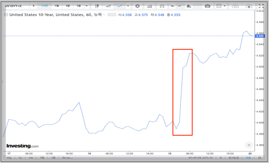This screenshot has height=163, width=269.
Task: Load chart from cloud icon
Action: click(x=235, y=6)
